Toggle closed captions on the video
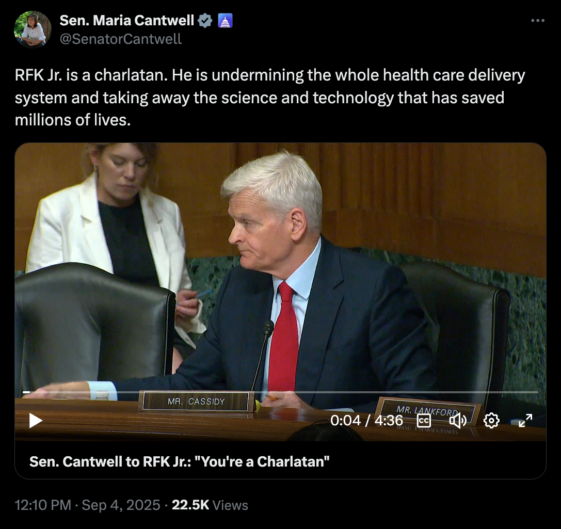The height and width of the screenshot is (529, 561). tap(424, 420)
